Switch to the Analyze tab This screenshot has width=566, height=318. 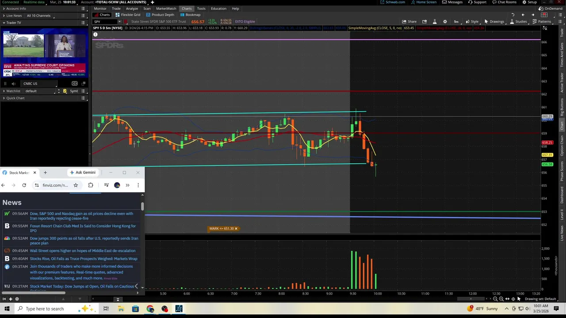coord(132,8)
